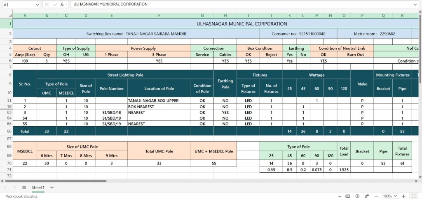Expand the formula bar chevron
Image resolution: width=422 pixels, height=199 pixels.
(415, 4)
